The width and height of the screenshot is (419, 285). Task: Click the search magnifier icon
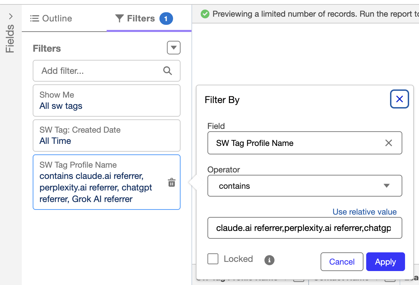pos(168,71)
